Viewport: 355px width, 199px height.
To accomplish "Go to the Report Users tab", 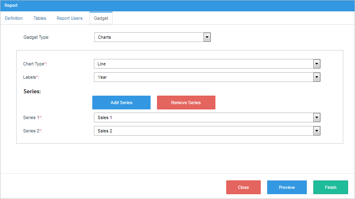I will 70,18.
